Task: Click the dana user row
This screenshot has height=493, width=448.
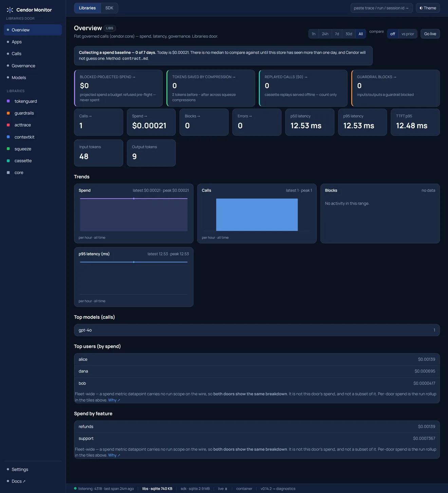Action: [x=257, y=371]
